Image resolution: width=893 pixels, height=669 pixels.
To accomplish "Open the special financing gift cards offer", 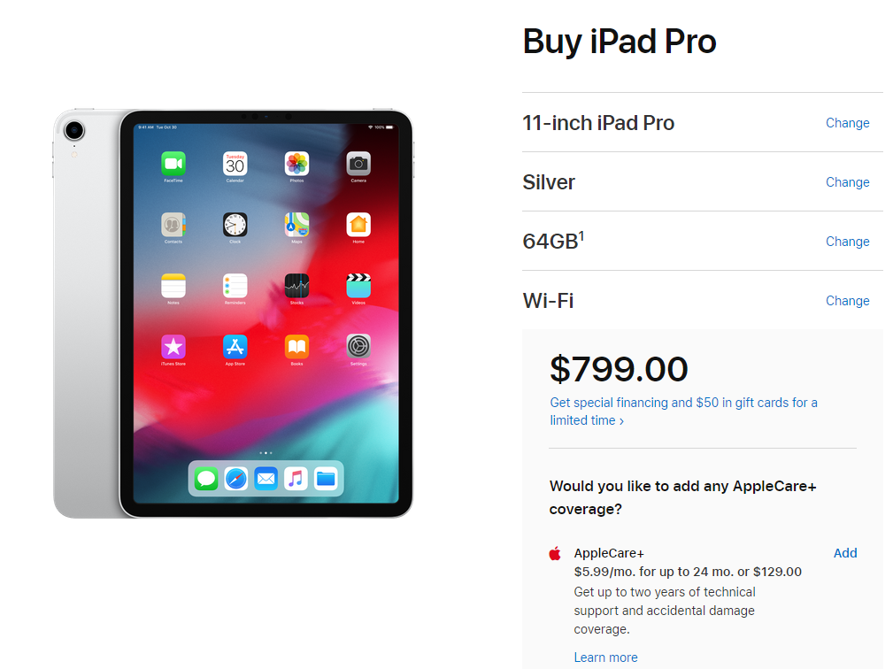I will tap(683, 411).
